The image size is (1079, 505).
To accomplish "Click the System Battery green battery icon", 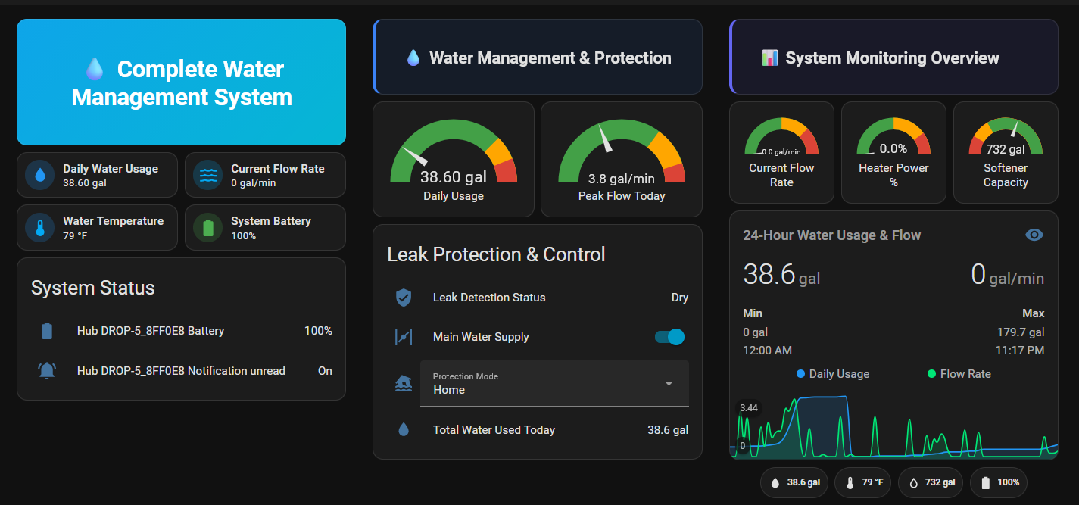I will [x=208, y=227].
